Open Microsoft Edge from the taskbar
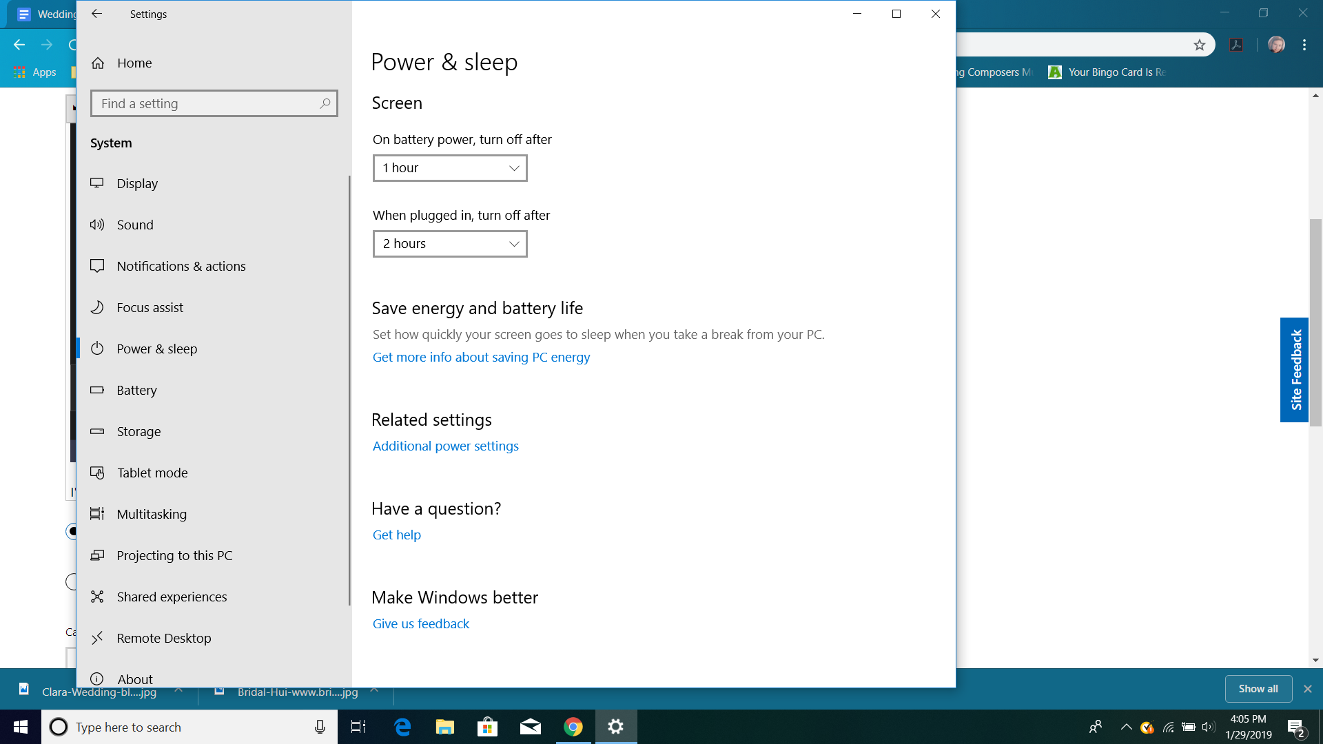The image size is (1323, 744). 402,727
